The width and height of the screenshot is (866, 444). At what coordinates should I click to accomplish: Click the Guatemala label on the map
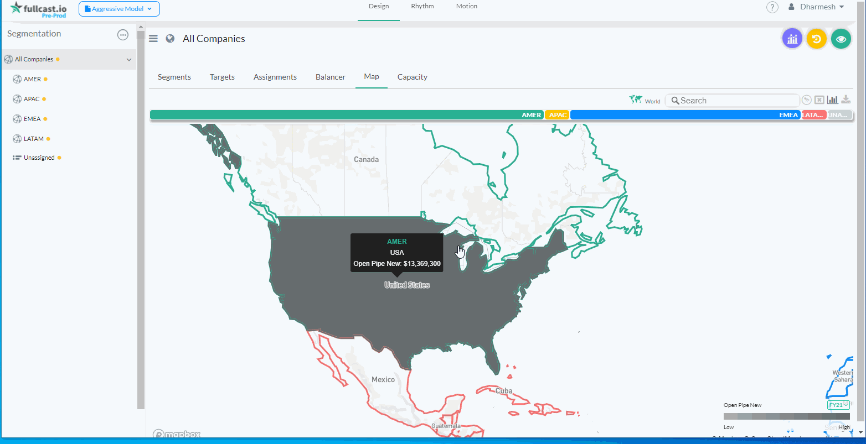coord(446,426)
